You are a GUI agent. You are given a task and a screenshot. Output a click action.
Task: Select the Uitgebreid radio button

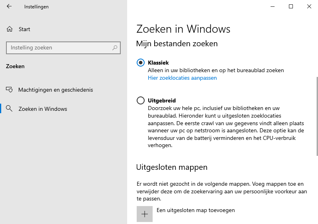click(141, 101)
